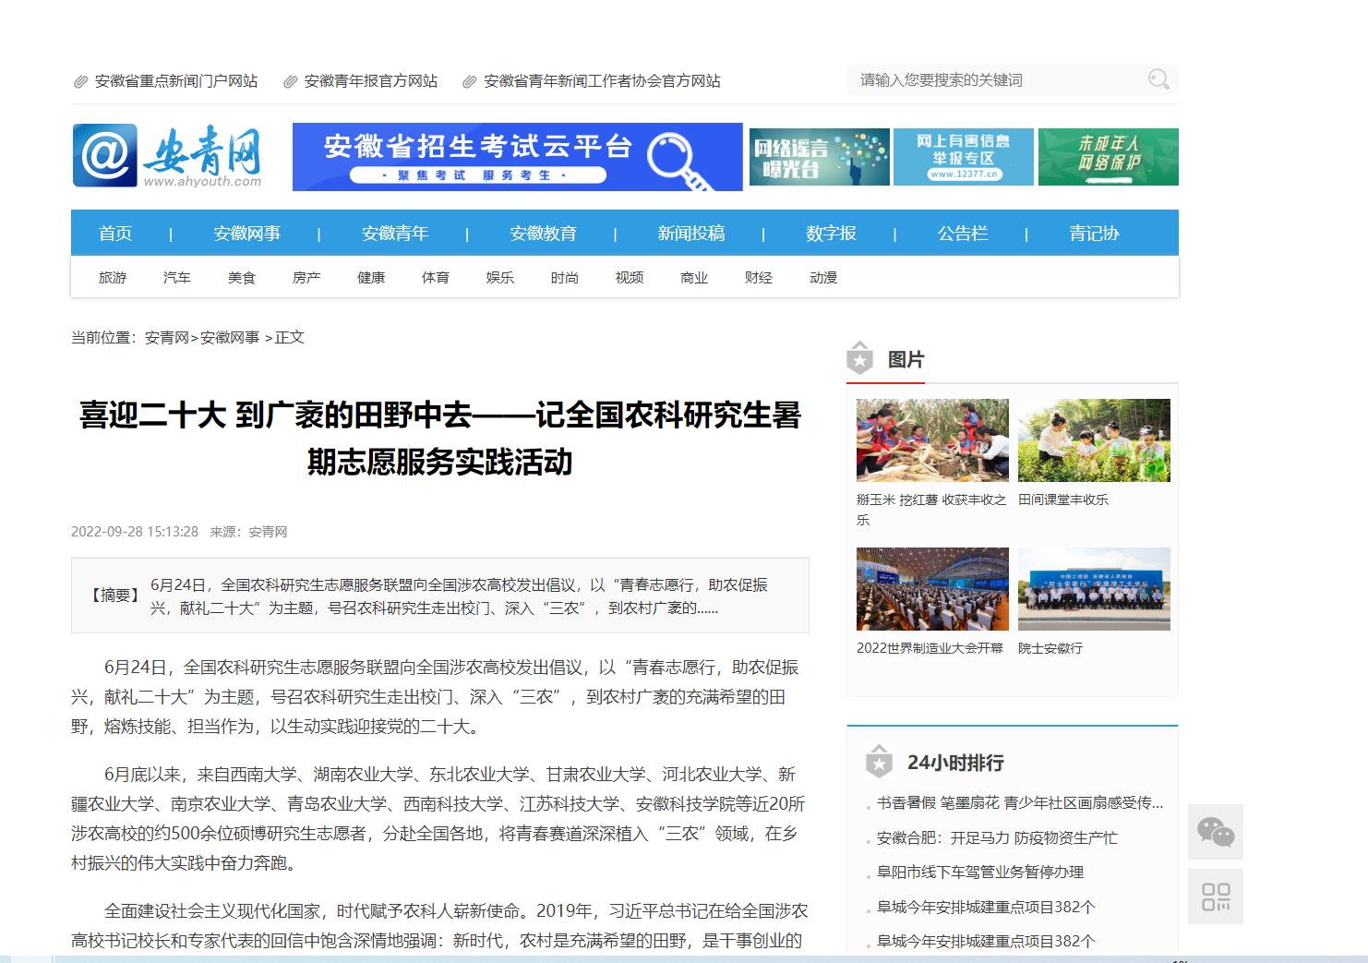Click the 安青网 site logo
The image size is (1368, 963).
tap(168, 156)
